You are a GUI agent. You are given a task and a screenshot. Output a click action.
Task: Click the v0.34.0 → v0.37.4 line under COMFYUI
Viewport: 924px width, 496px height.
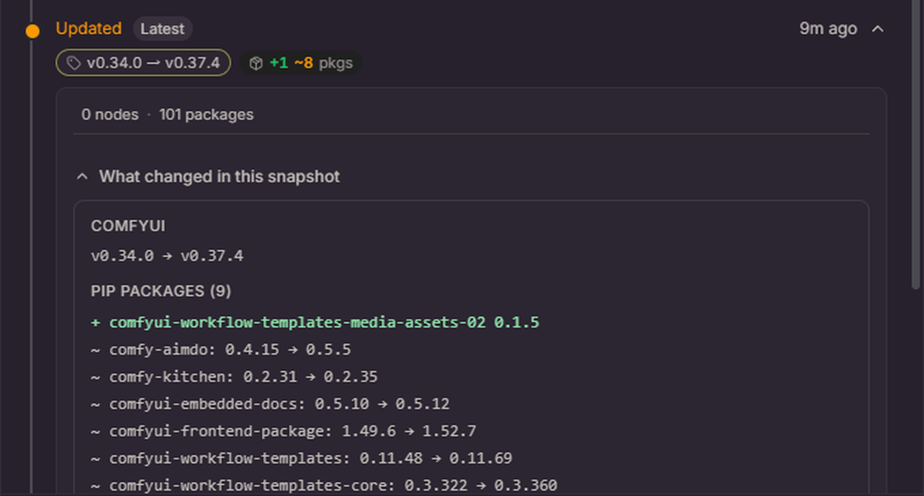point(167,256)
